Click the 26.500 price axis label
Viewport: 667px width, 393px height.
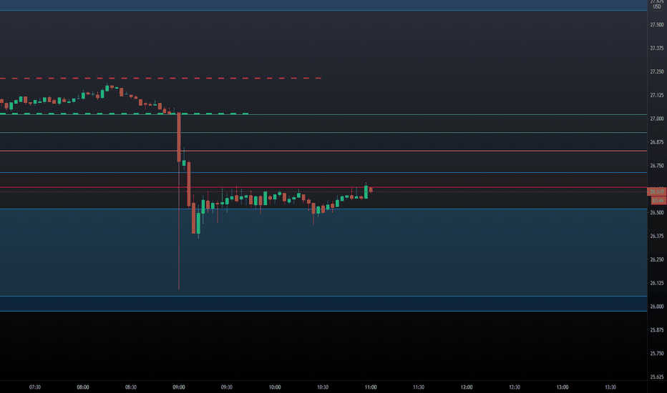(x=657, y=212)
